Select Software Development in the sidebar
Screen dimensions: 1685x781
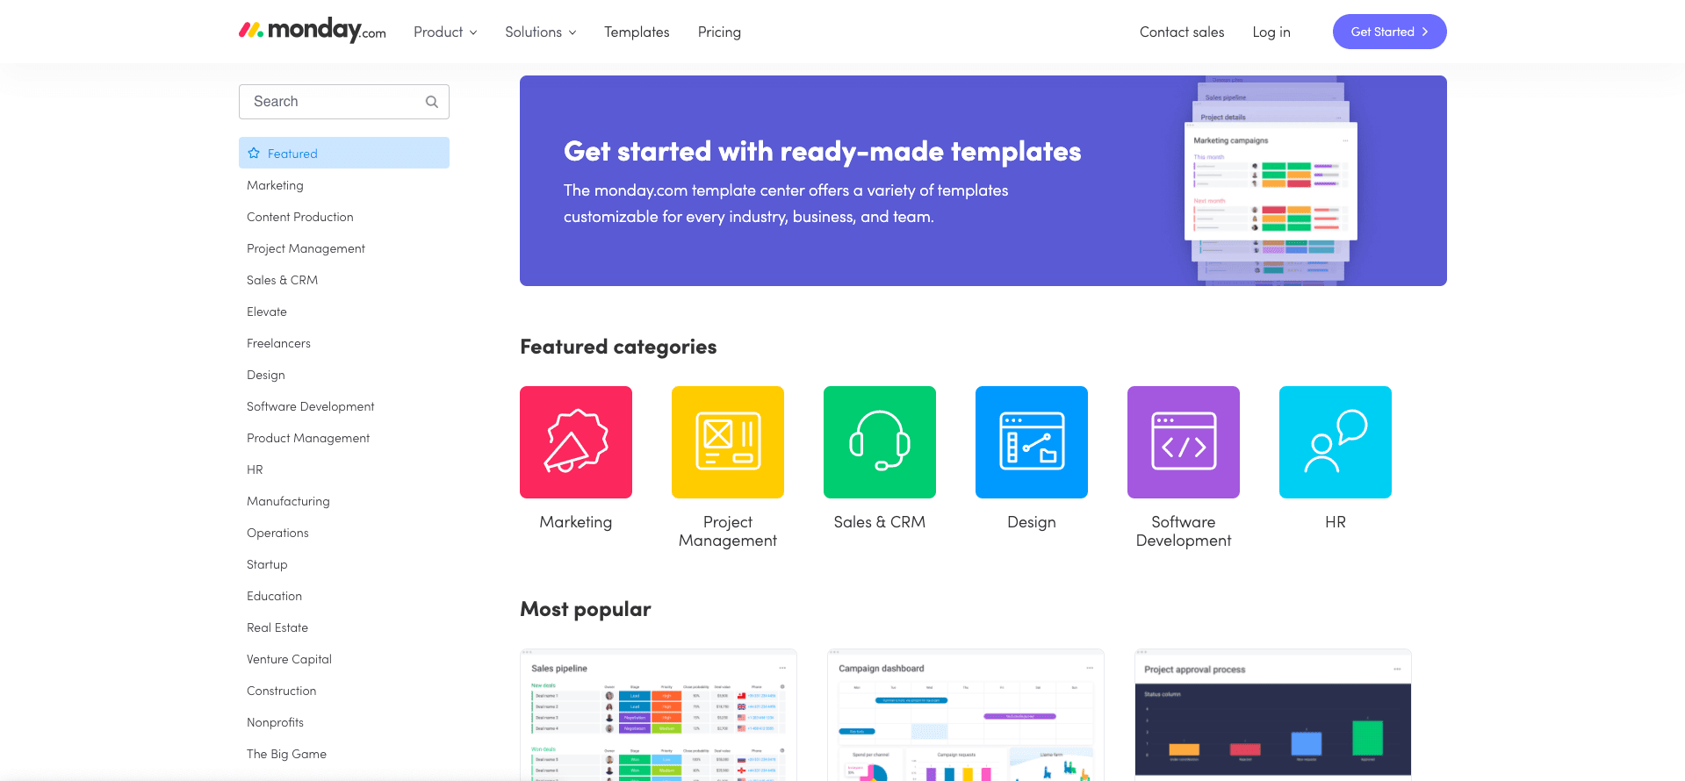[x=311, y=406]
